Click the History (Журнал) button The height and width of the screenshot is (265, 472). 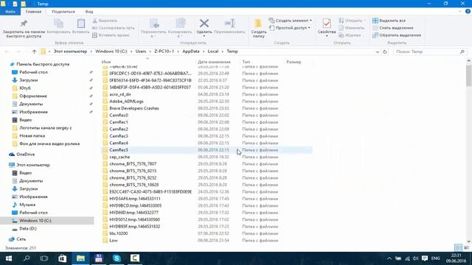point(350,35)
